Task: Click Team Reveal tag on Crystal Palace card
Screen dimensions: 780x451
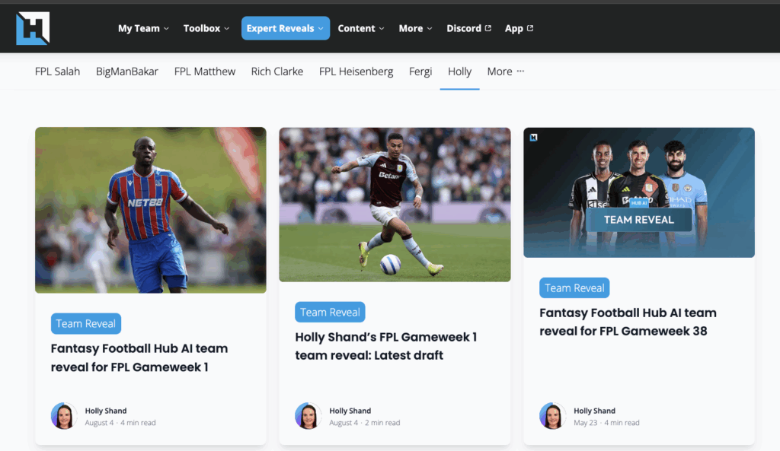Action: click(86, 323)
